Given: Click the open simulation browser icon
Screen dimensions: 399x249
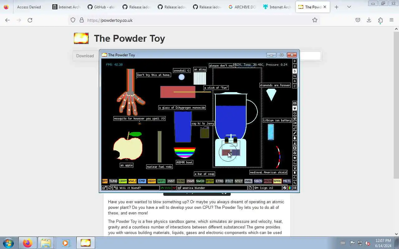Looking at the screenshot, I should pos(104,188).
